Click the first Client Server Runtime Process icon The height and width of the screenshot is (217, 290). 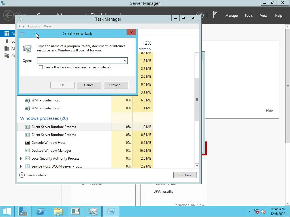point(27,127)
